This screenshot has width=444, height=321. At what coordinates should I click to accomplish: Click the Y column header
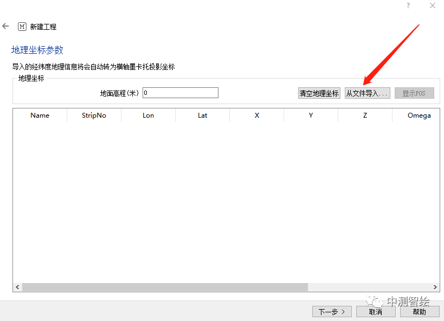pos(311,115)
